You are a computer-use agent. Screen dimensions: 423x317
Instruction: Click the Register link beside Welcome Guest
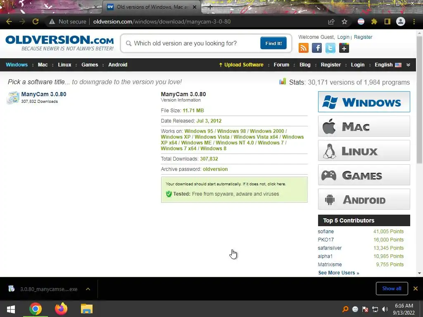click(x=363, y=37)
